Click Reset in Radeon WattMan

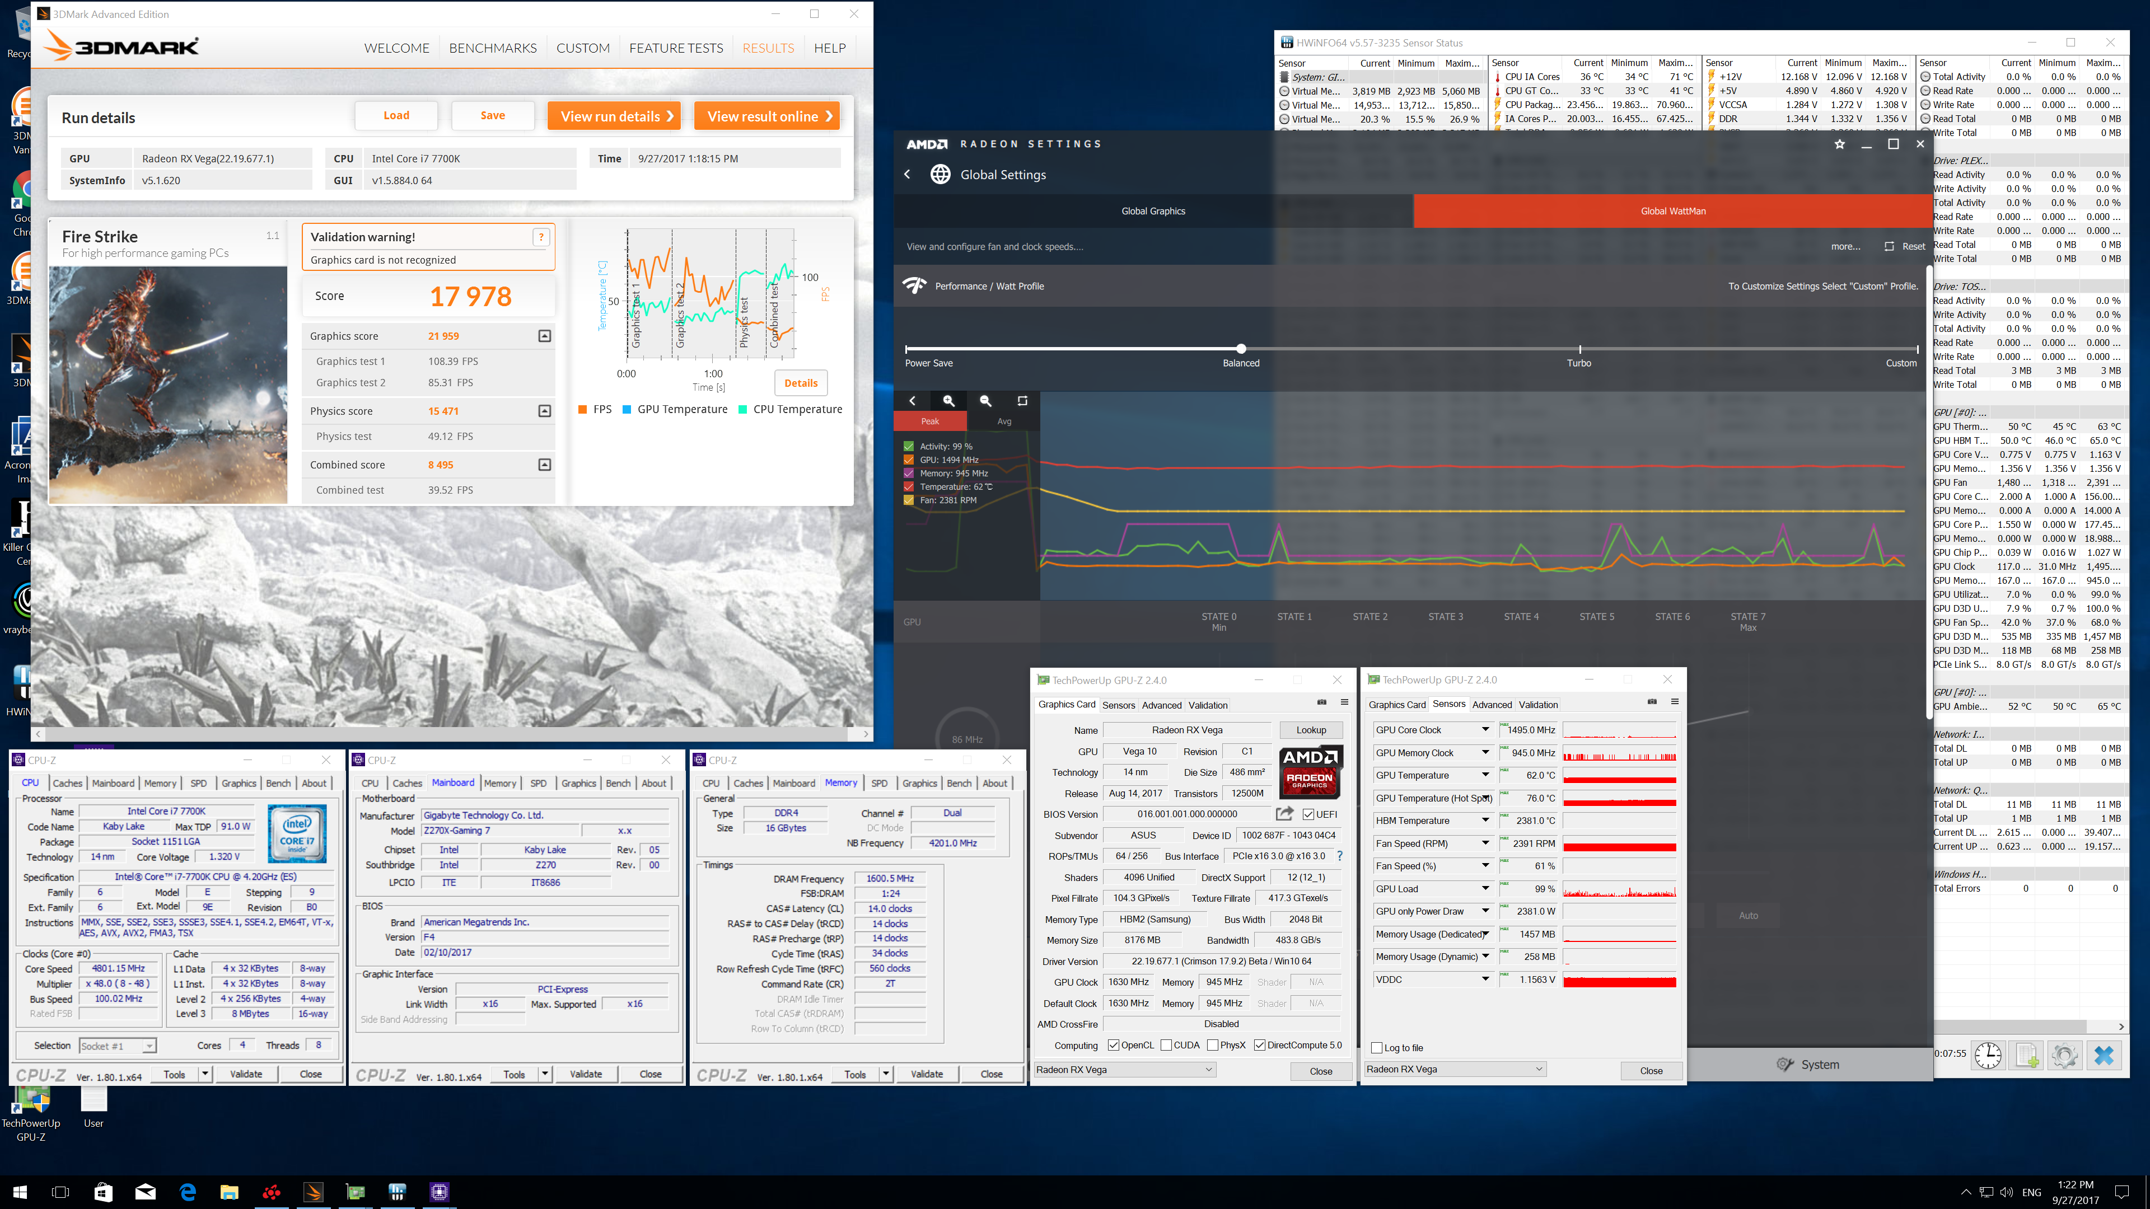(1906, 246)
